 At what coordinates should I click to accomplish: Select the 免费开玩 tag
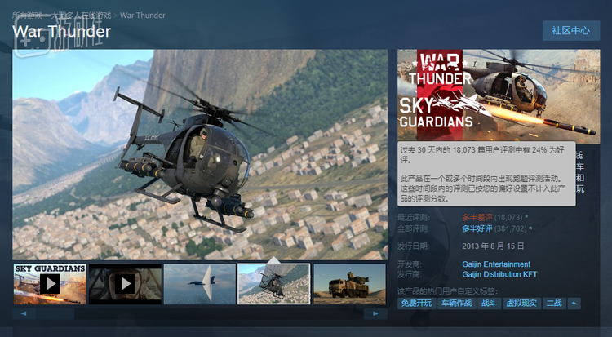(x=416, y=304)
